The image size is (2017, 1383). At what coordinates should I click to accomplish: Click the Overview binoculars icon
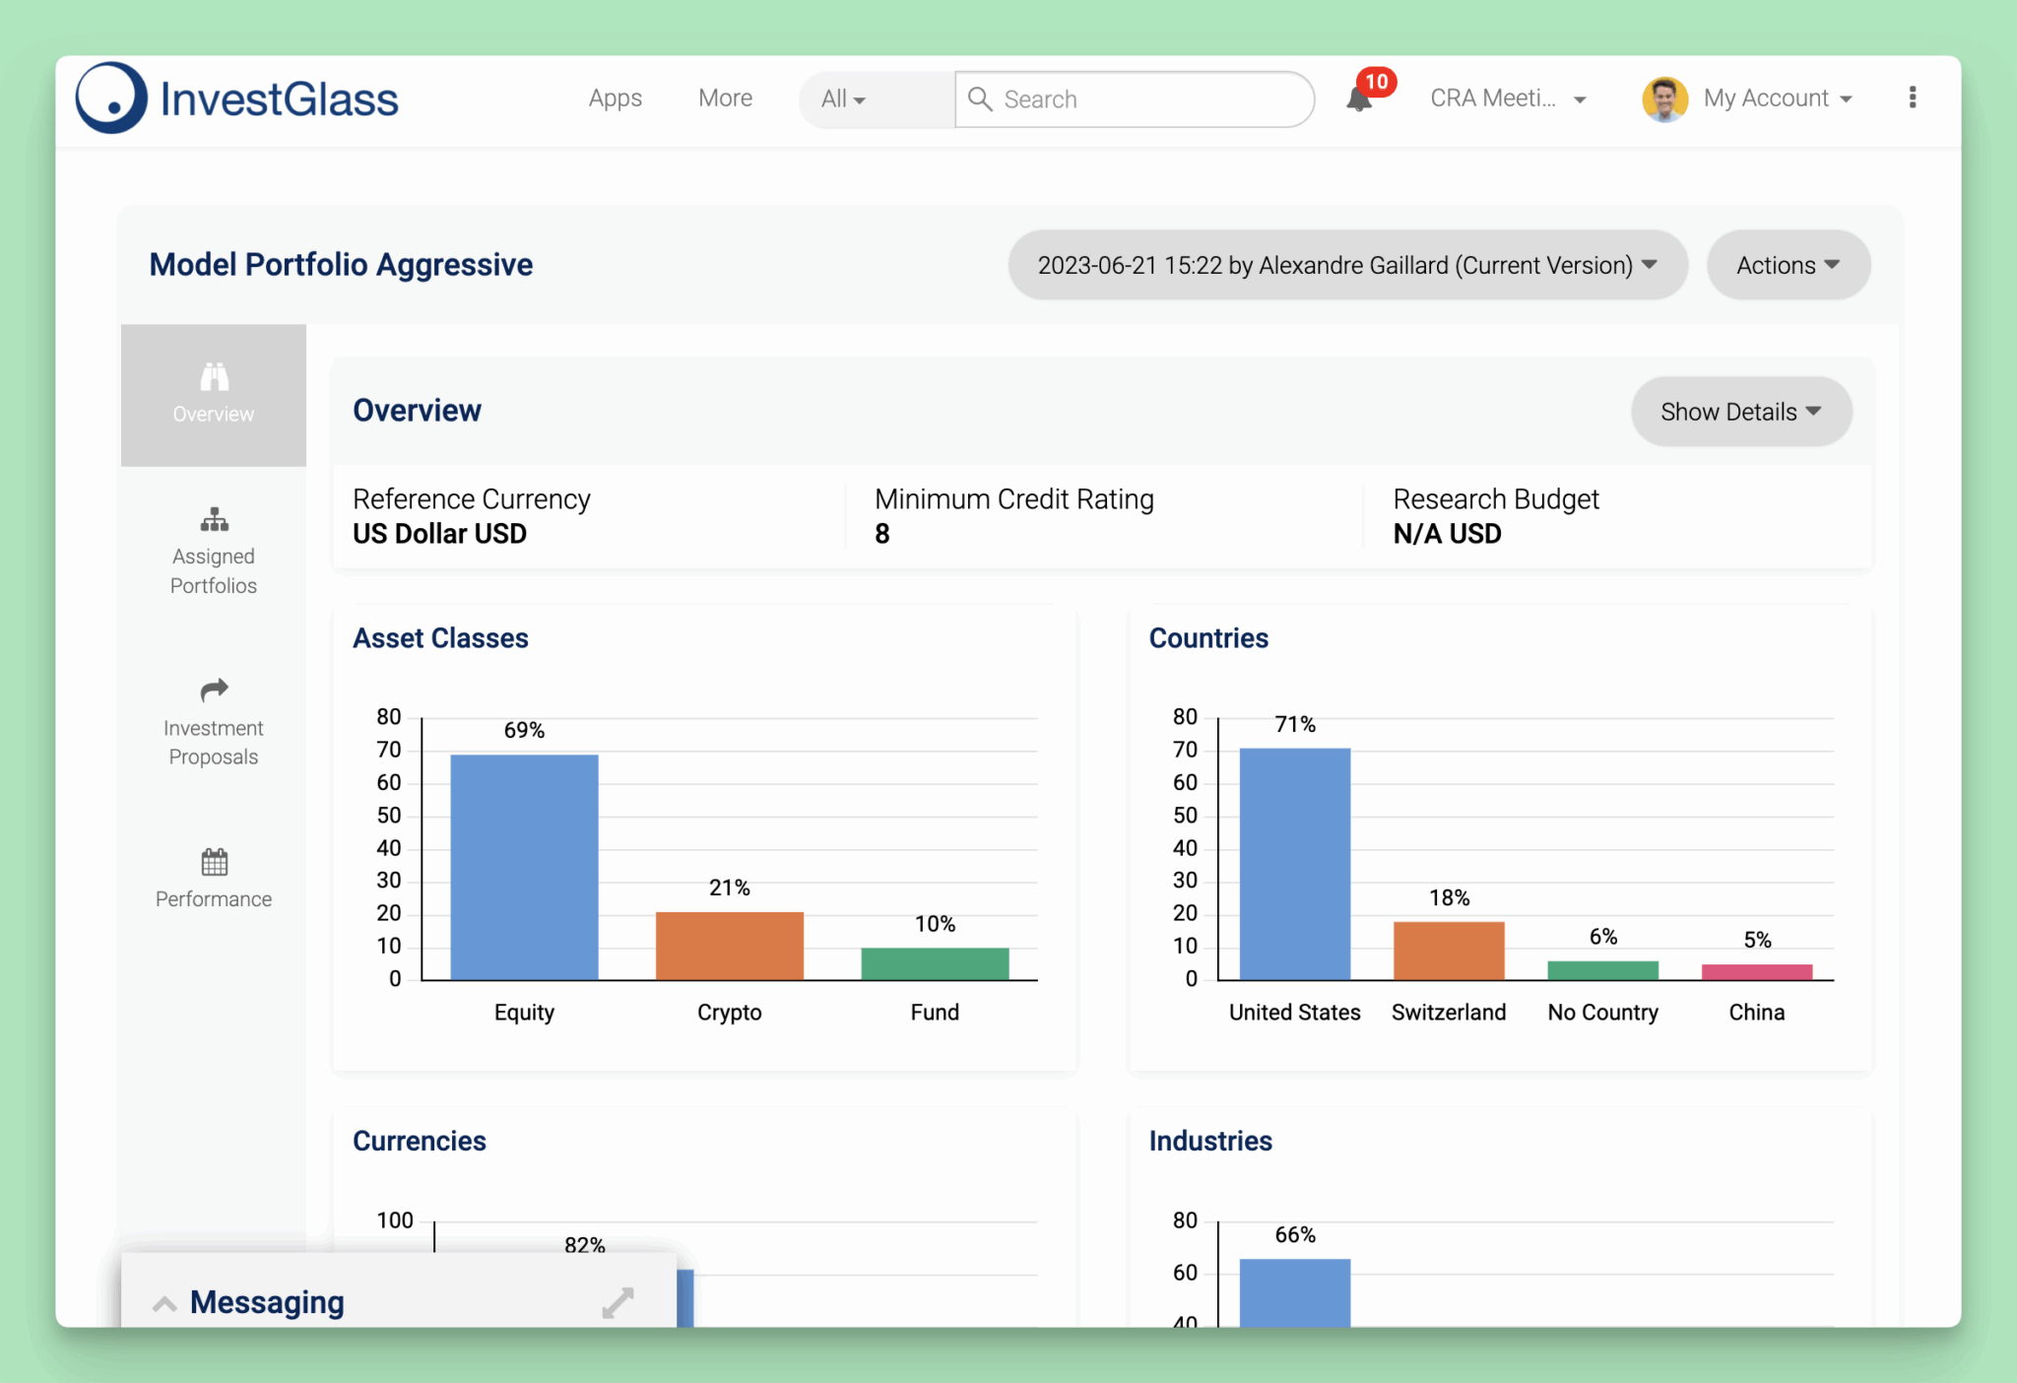[x=214, y=377]
